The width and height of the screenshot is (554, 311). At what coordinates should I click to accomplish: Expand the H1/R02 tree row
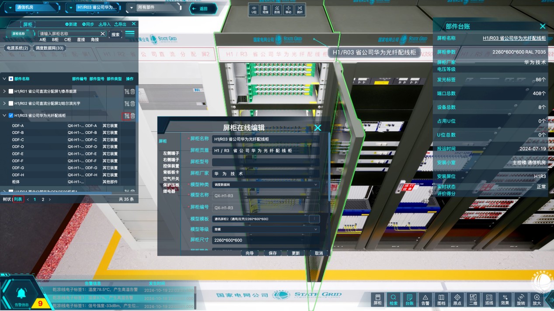[x=4, y=103]
